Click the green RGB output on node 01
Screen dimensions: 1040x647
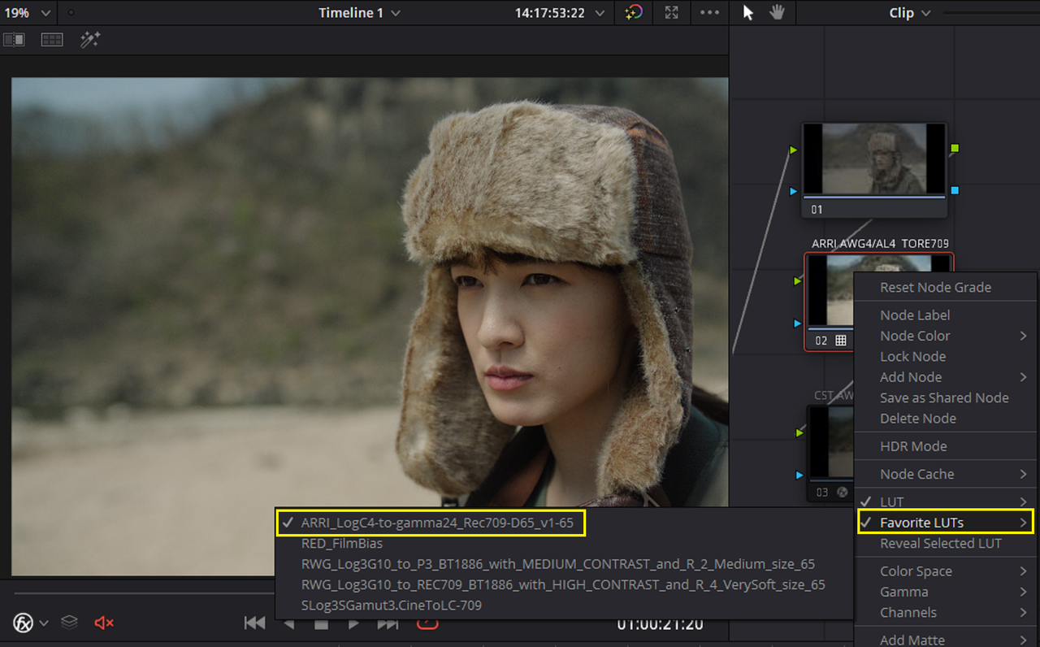(x=955, y=148)
